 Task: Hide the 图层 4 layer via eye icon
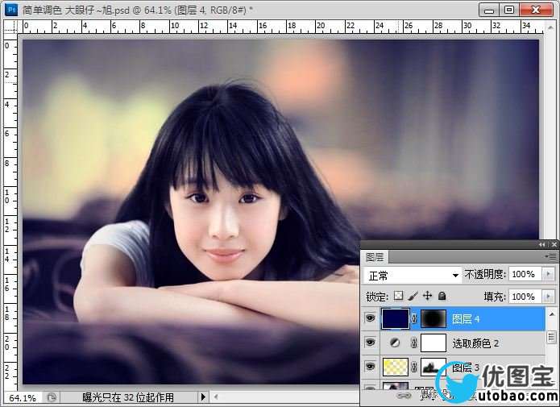[371, 318]
